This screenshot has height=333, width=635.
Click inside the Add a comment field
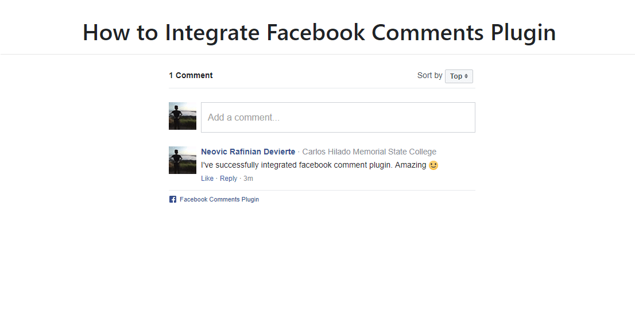coord(338,117)
